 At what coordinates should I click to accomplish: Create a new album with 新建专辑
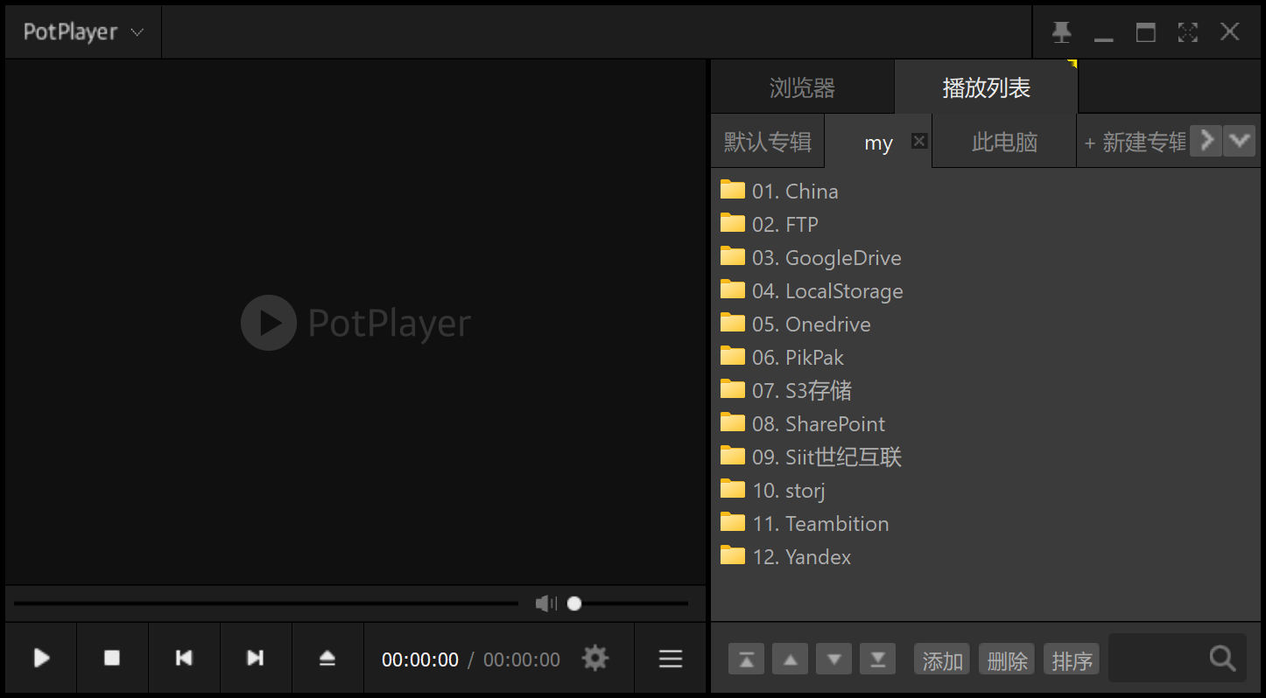tap(1135, 143)
